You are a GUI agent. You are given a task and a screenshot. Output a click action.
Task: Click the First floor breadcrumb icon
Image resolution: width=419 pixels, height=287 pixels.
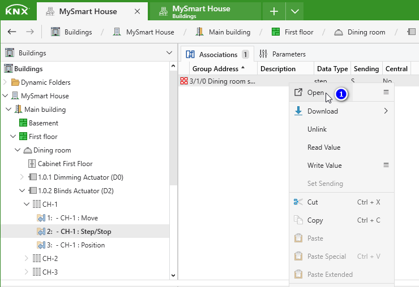click(276, 32)
